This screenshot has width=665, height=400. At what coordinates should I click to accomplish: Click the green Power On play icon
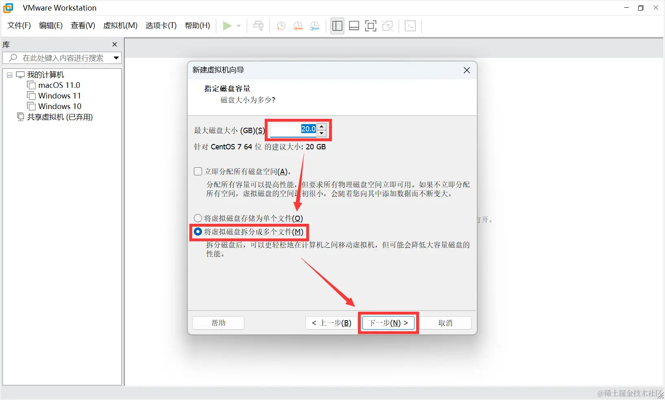(227, 26)
